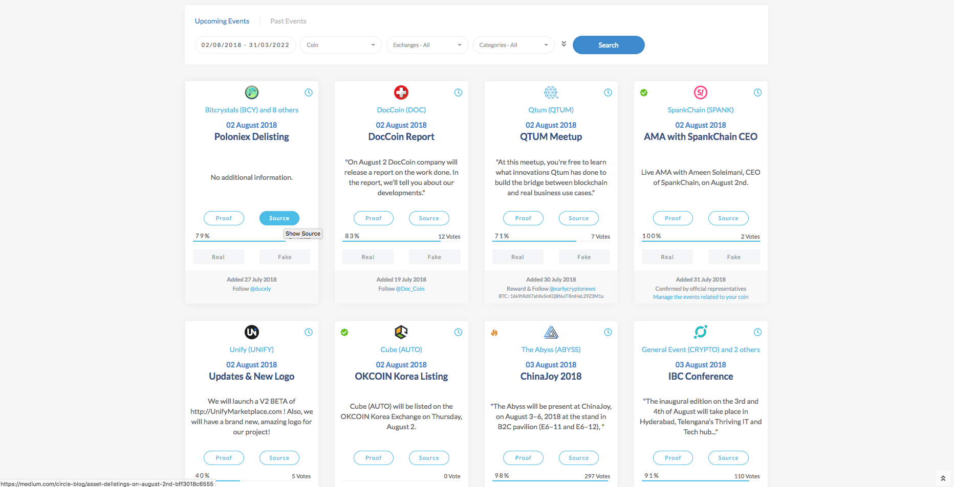The height and width of the screenshot is (487, 954).
Task: Click clock icon on ChinaJoy 2018 card
Action: tap(608, 332)
